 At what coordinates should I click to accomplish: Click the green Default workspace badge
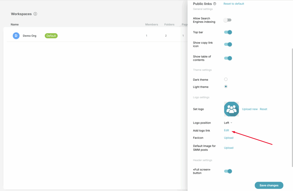click(51, 36)
